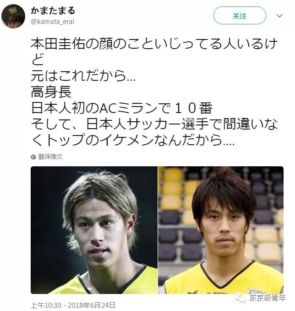
Task: Click the 东京新青年 watermark text
Action: point(267,298)
